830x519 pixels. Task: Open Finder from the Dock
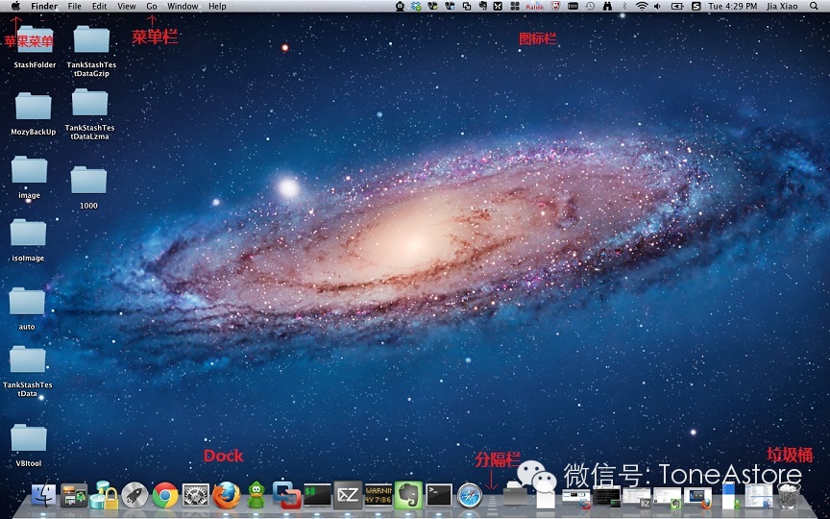pyautogui.click(x=43, y=495)
